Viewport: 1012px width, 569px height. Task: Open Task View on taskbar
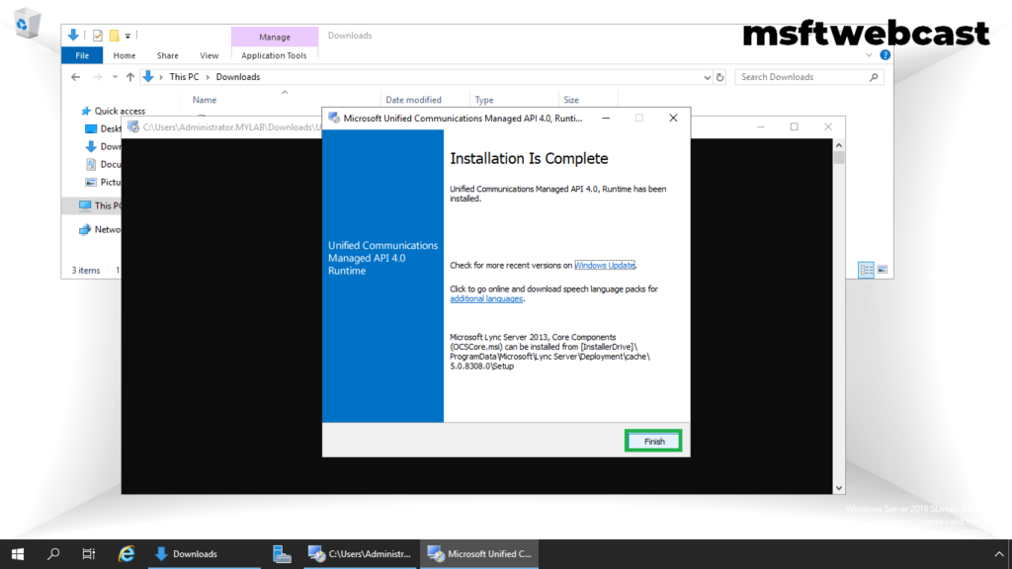point(88,554)
